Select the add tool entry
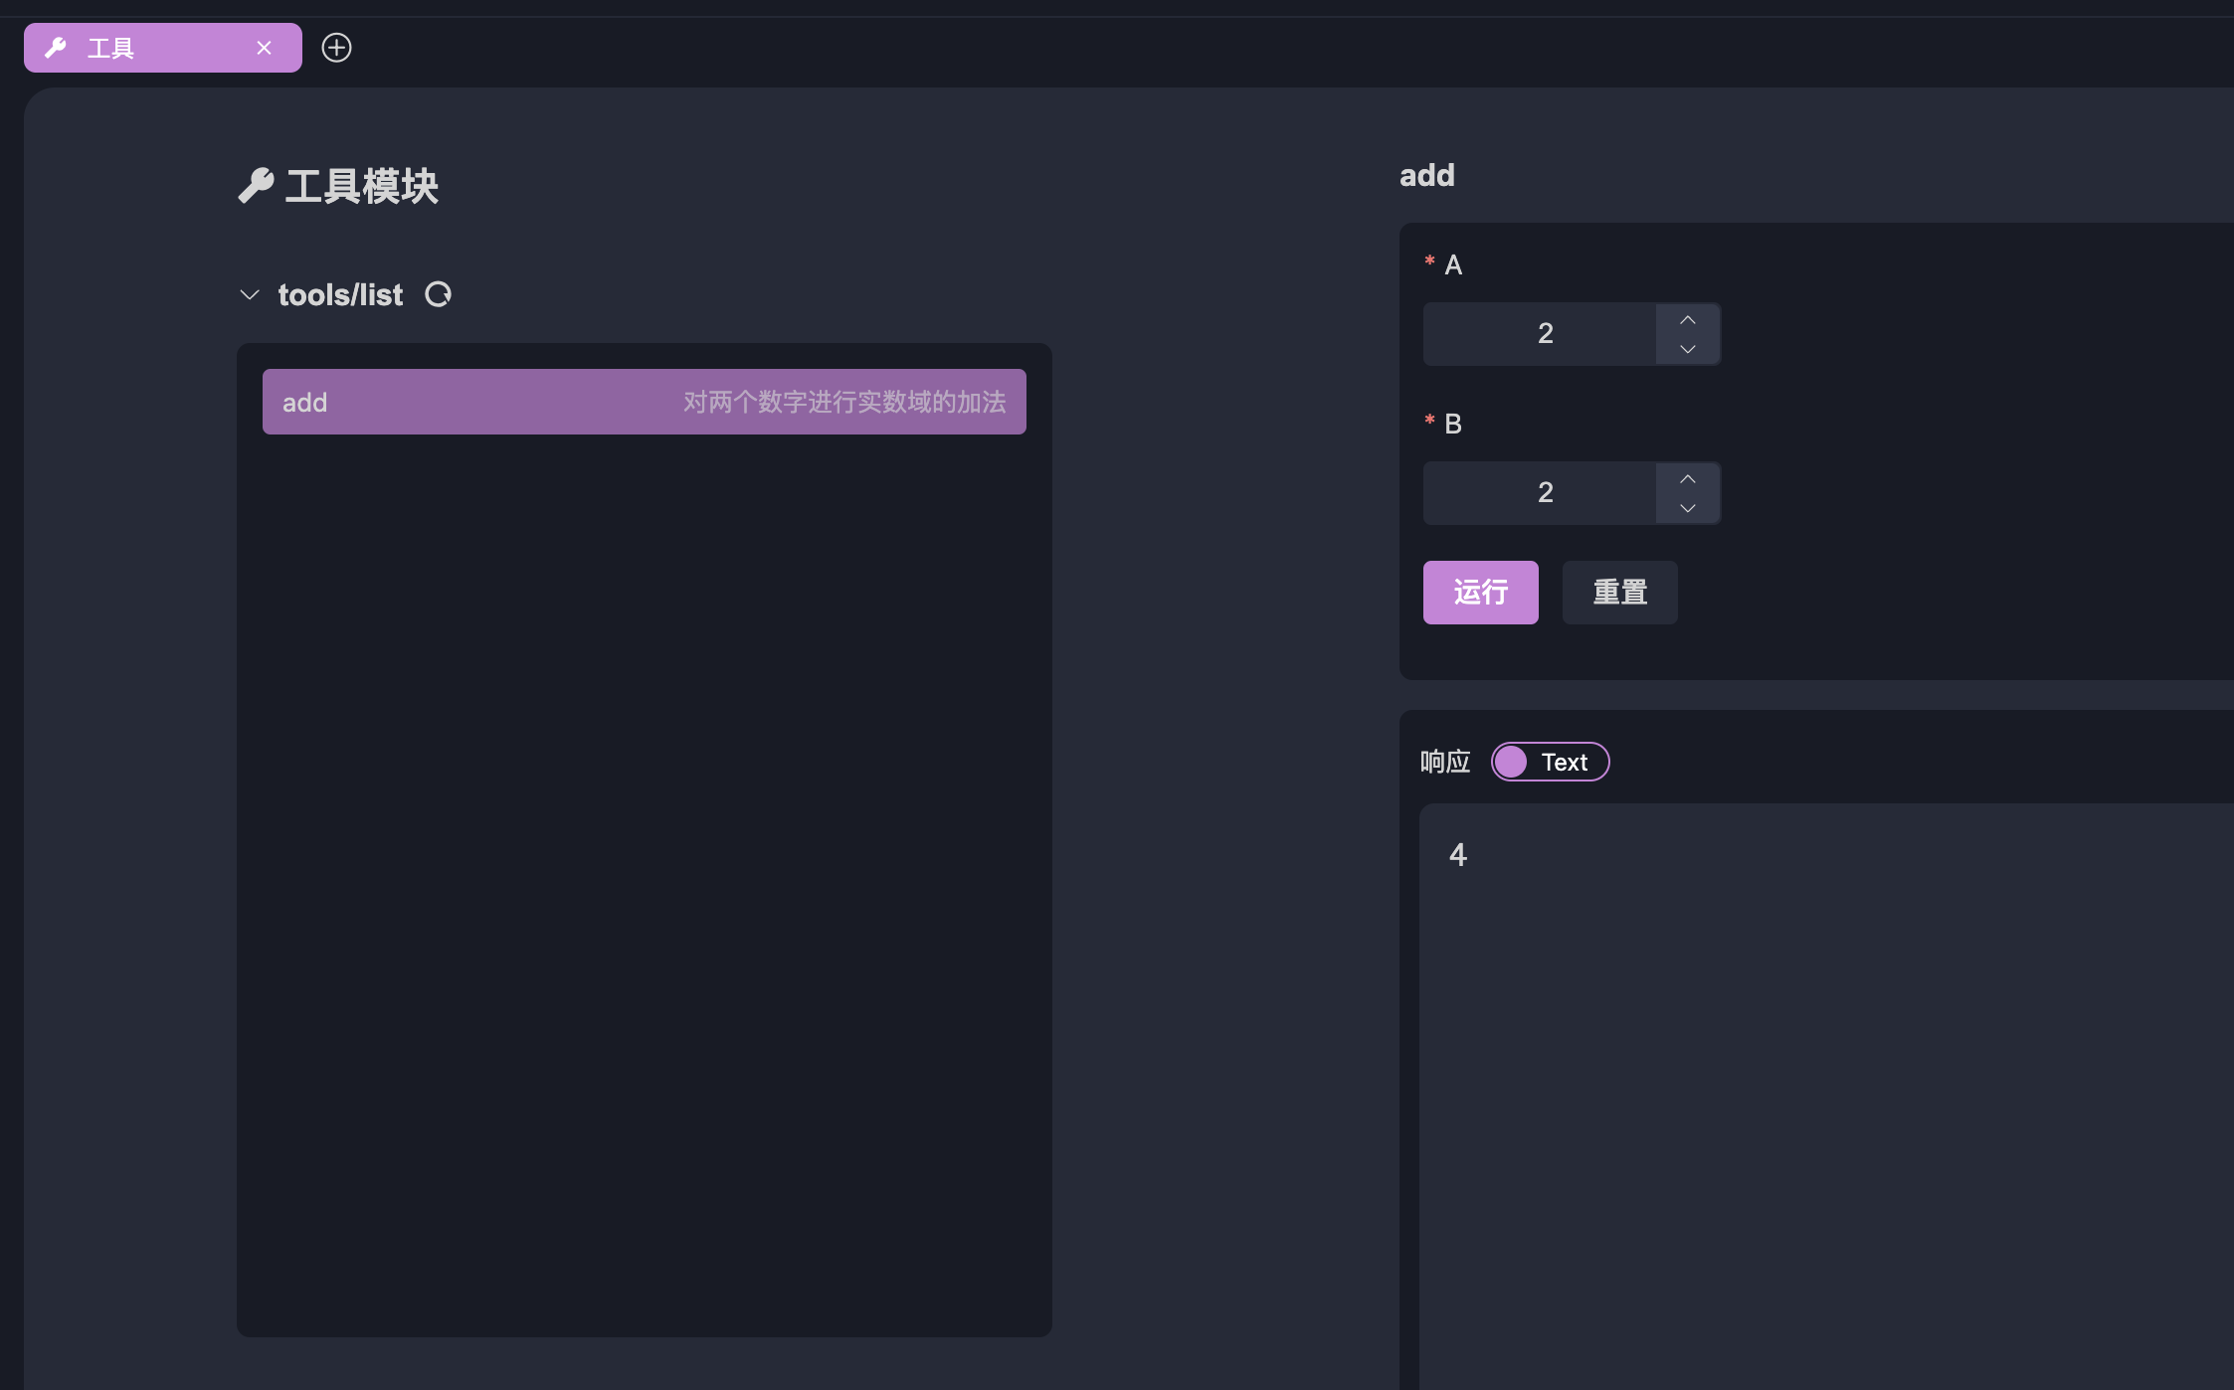The height and width of the screenshot is (1390, 2234). point(644,401)
